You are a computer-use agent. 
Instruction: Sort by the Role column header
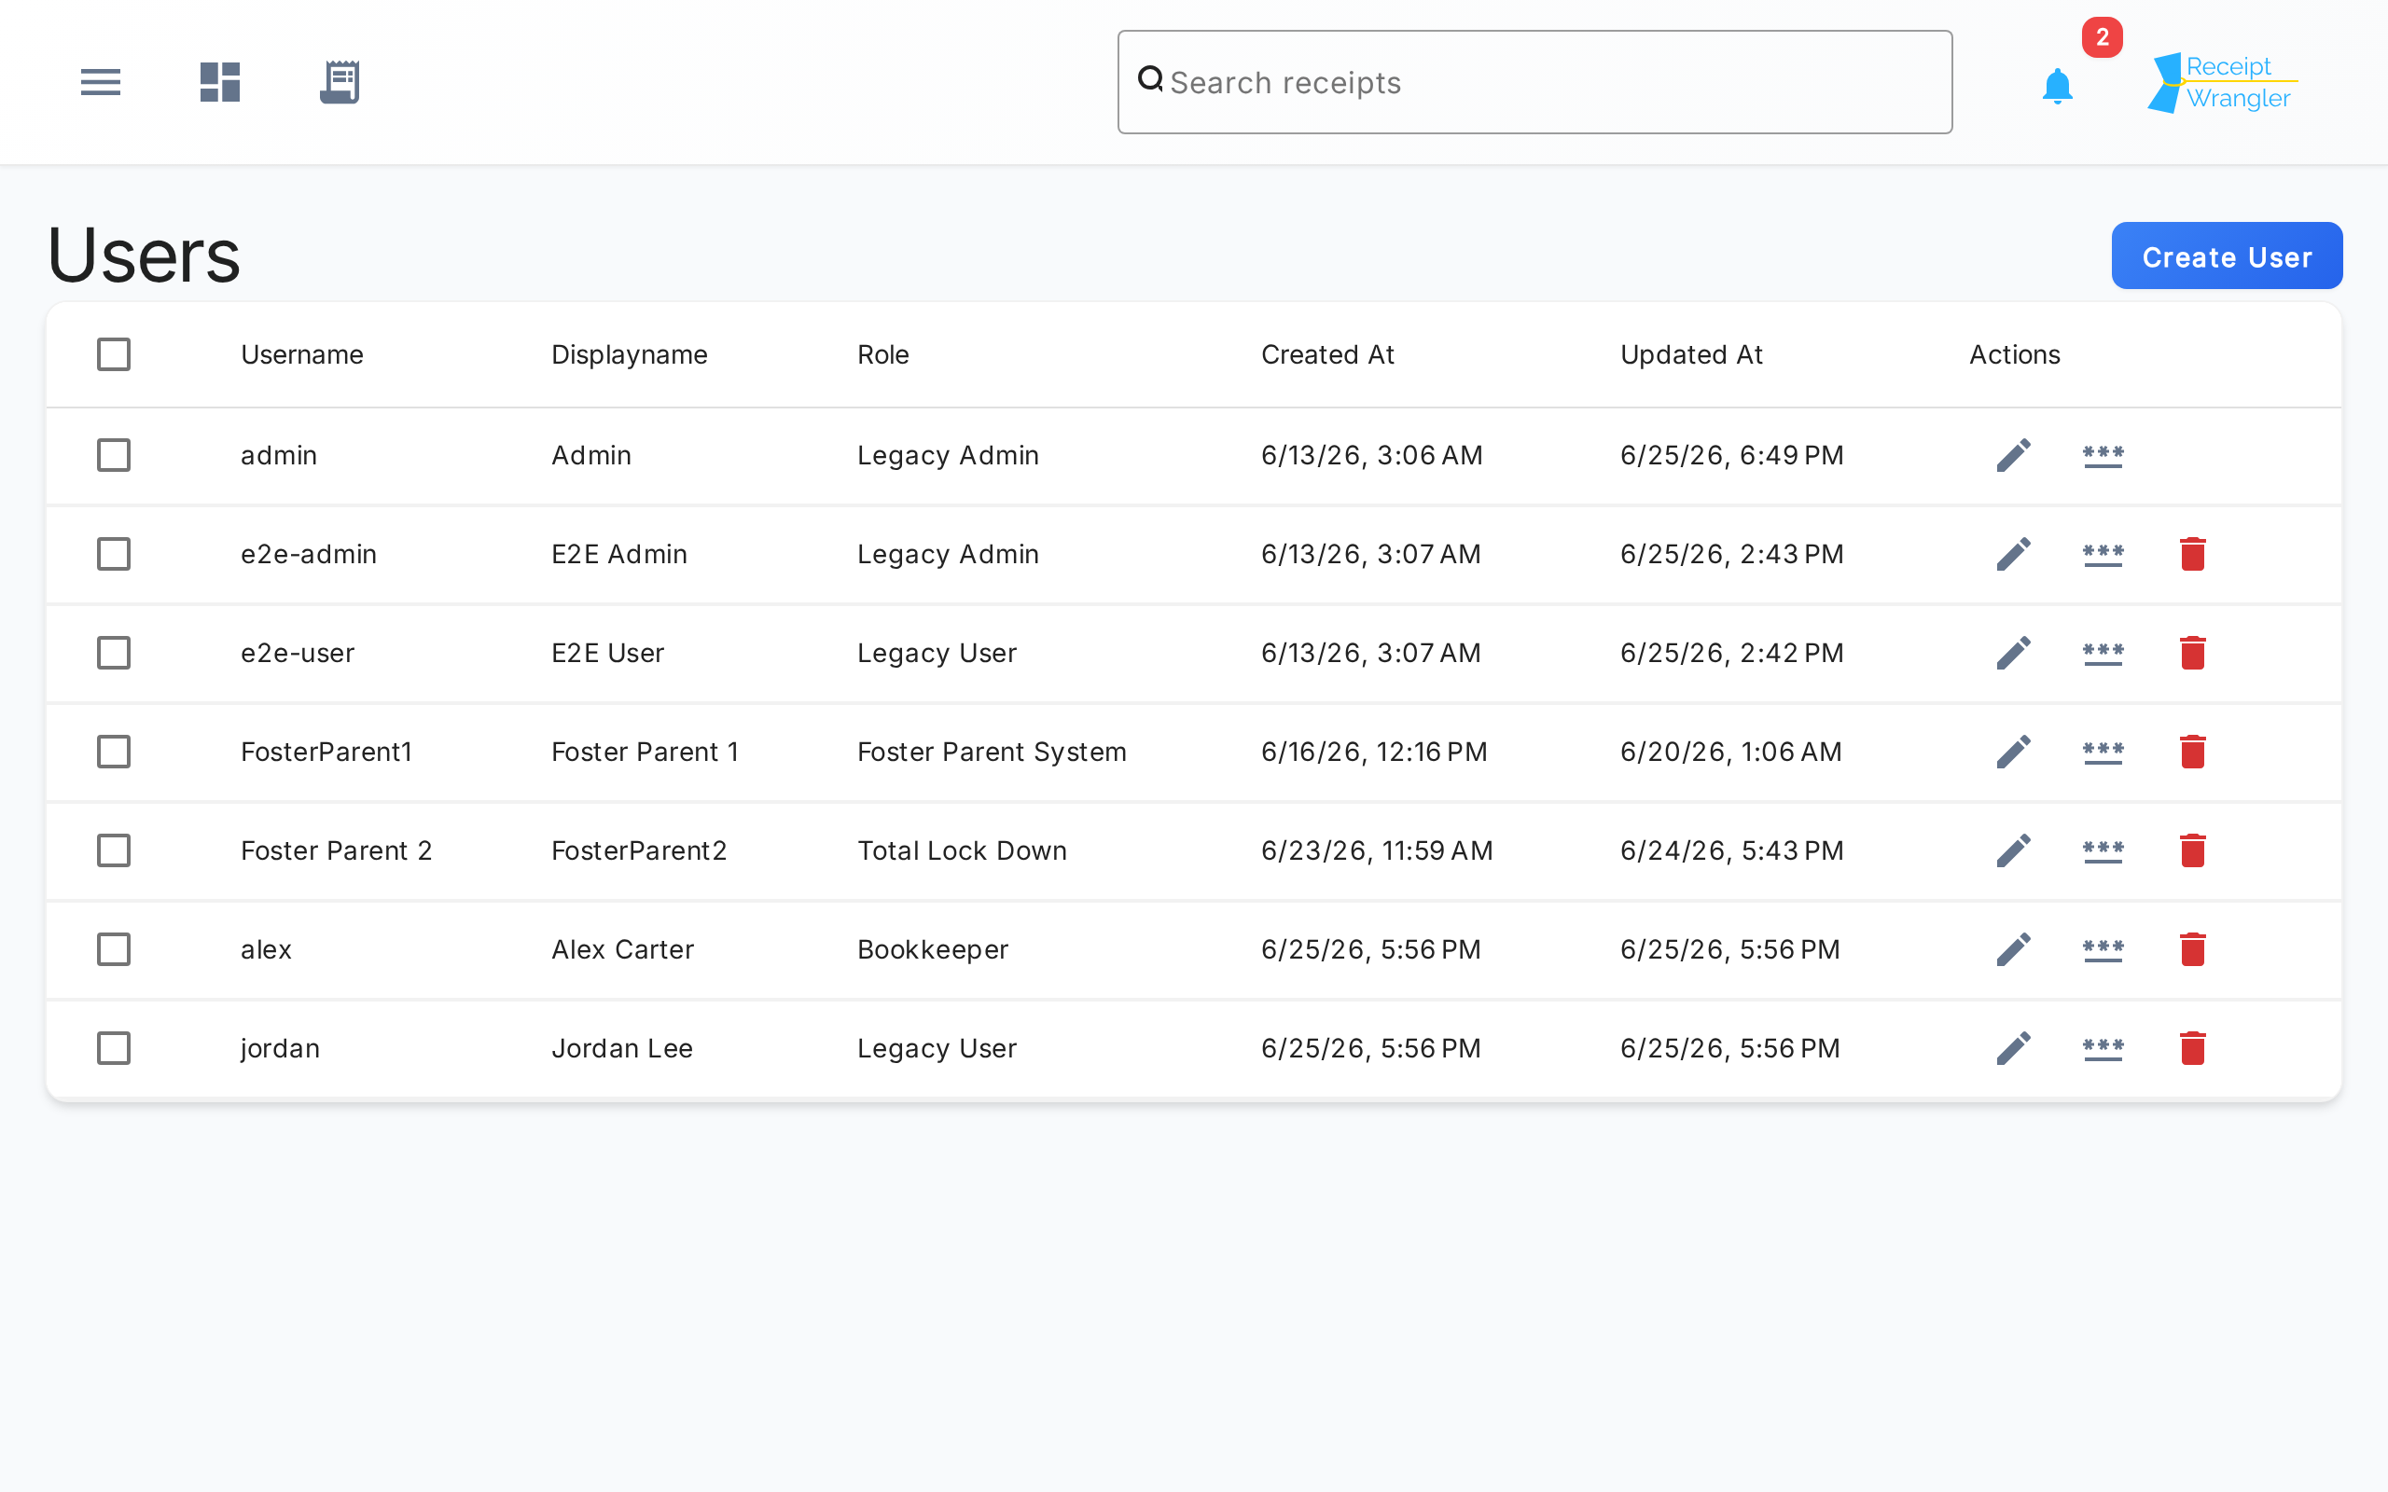tap(883, 354)
